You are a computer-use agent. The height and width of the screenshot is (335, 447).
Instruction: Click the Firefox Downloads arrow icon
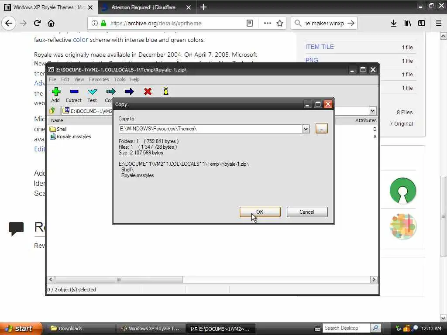coord(394,23)
